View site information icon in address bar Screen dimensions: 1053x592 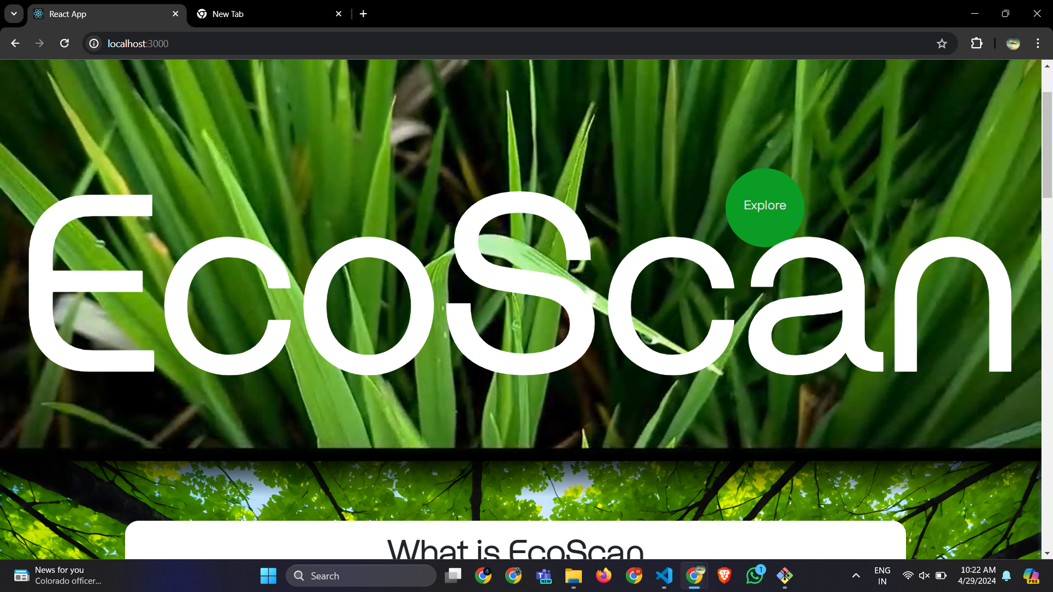tap(94, 43)
